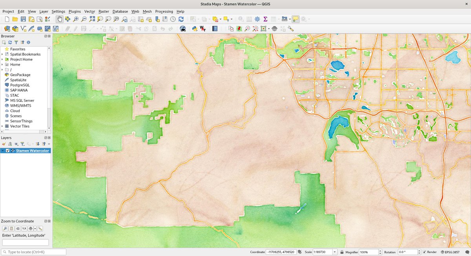Open the Mesh menu

coord(147,11)
